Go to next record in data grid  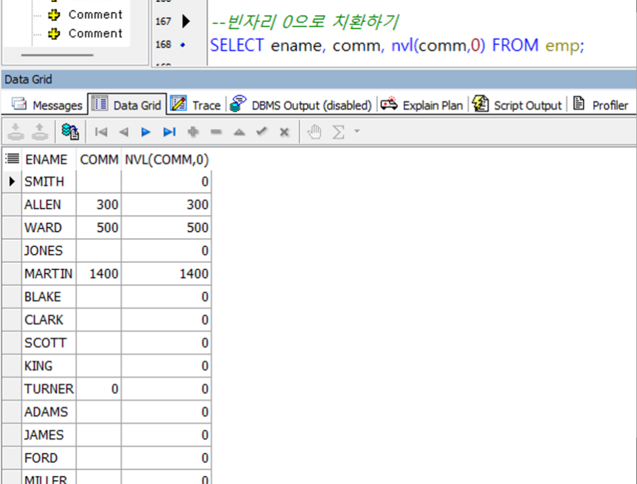(x=145, y=132)
